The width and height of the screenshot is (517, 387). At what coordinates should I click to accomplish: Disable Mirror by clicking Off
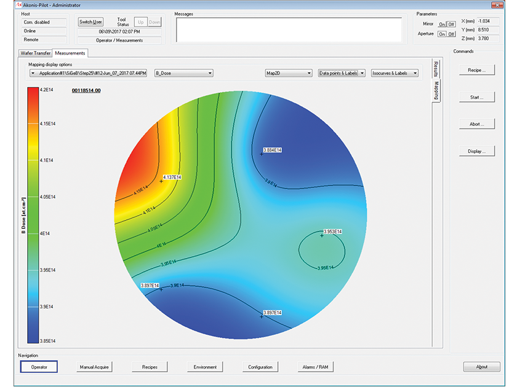pyautogui.click(x=451, y=25)
